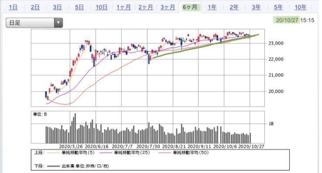This screenshot has height=173, width=322.
Task: Select the 10日 period link
Action: point(102,7)
